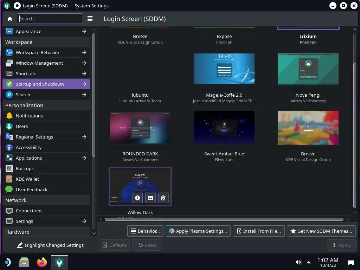Open the Users settings entry
The image size is (360, 270).
click(x=46, y=126)
